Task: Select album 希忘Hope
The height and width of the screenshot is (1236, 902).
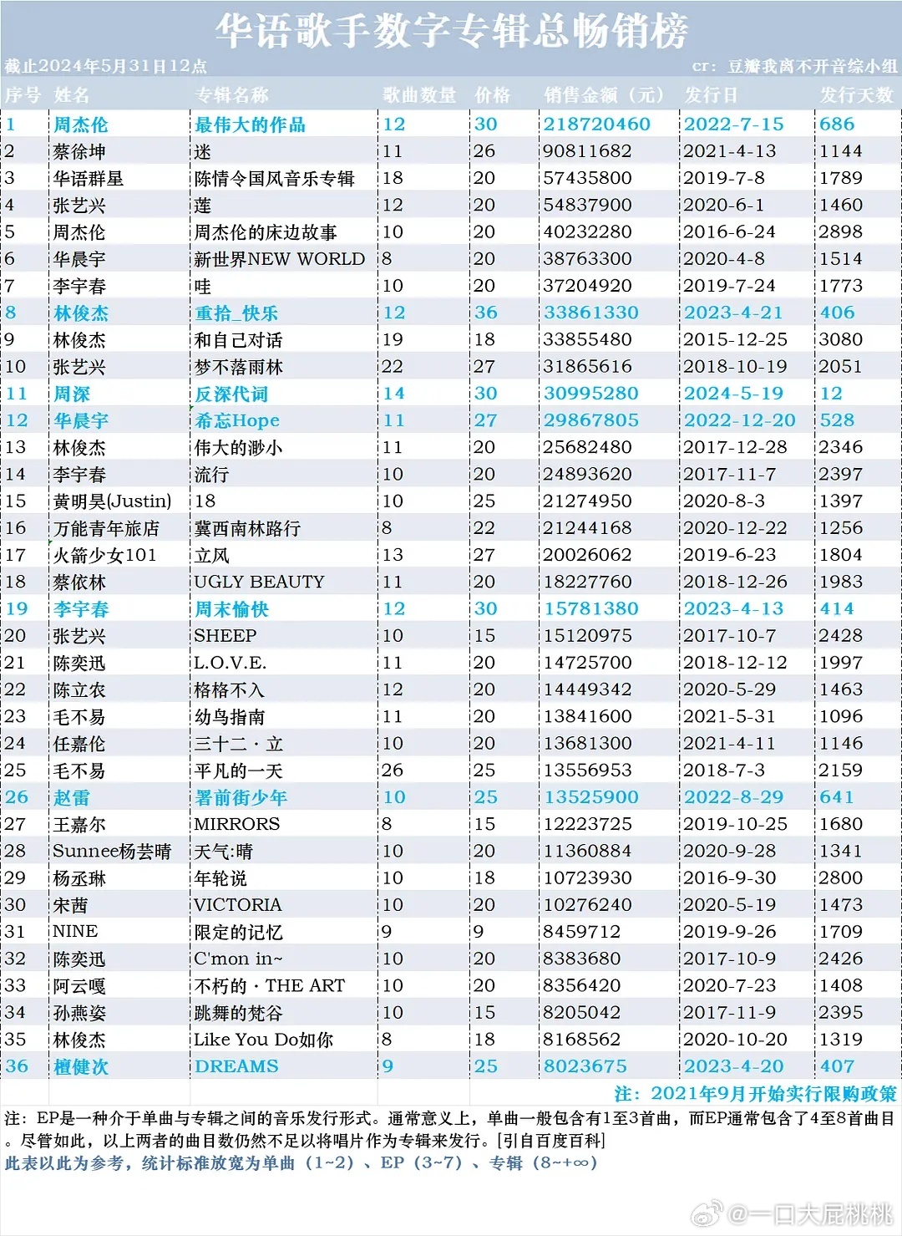Action: [237, 420]
